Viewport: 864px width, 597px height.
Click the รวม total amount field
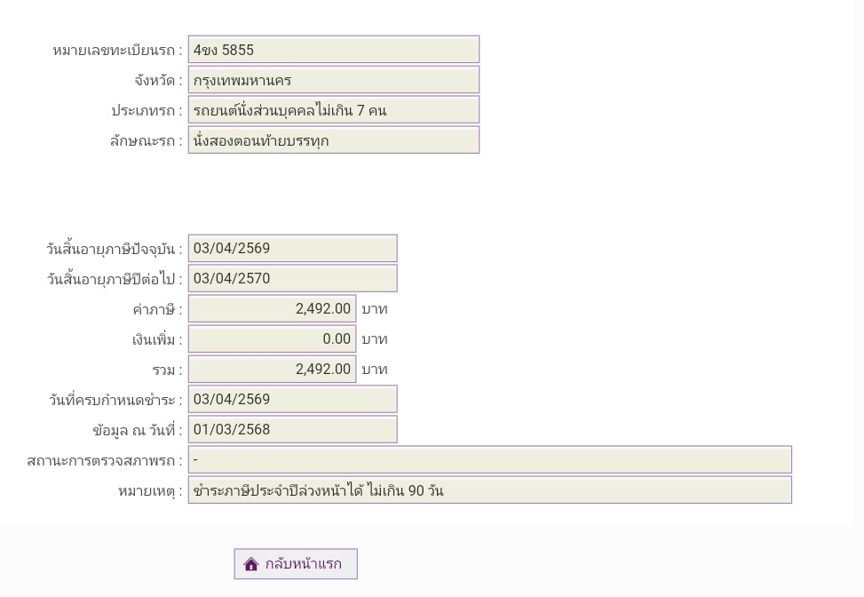tap(273, 370)
